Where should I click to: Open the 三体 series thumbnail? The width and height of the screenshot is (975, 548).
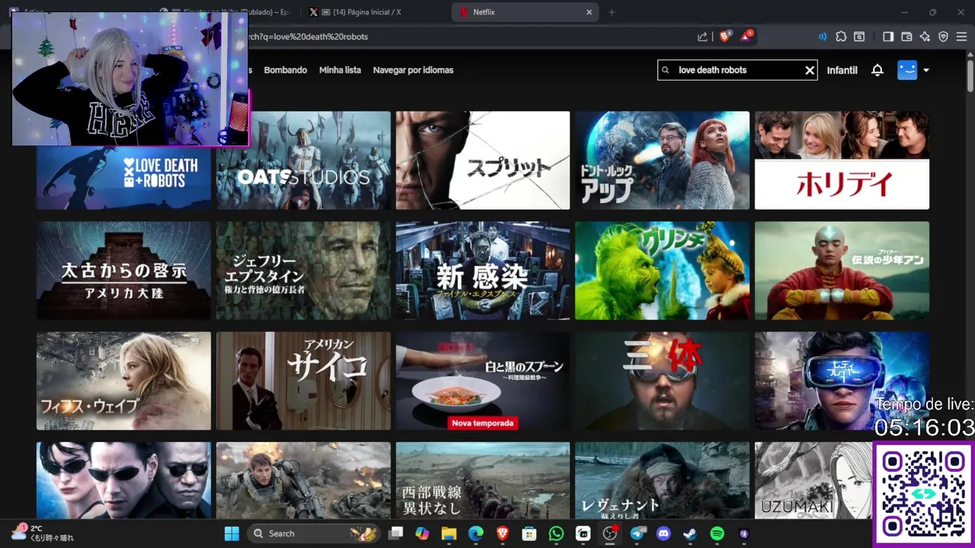coord(663,381)
